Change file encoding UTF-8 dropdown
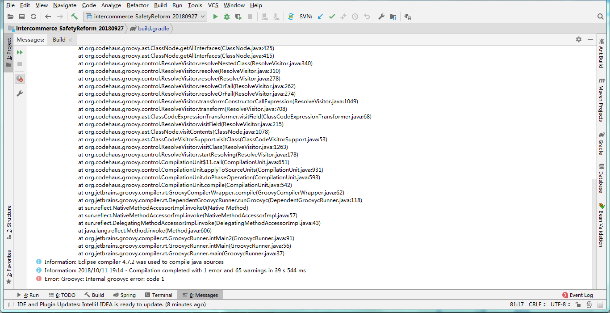Screen dimensions: 610x313 [x=560, y=305]
